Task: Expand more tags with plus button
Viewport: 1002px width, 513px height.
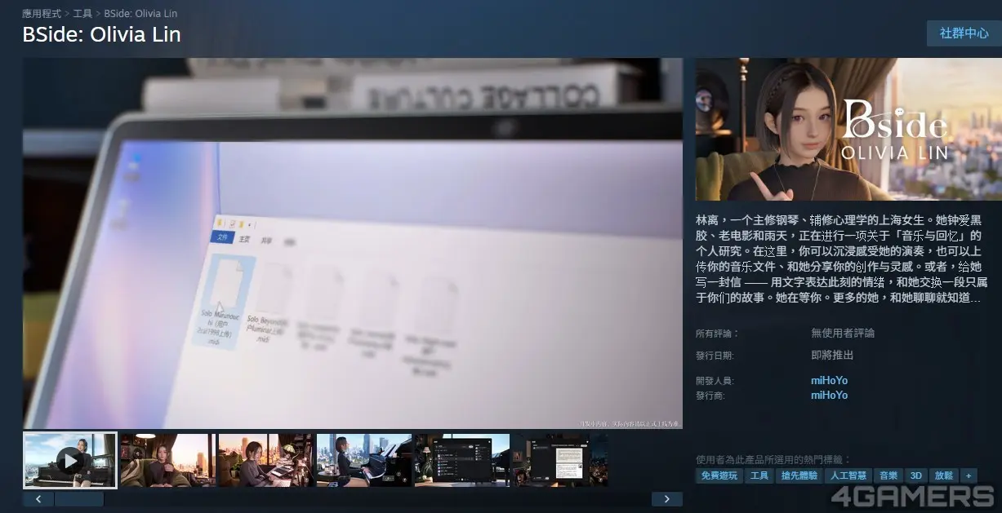Action: pyautogui.click(x=969, y=475)
